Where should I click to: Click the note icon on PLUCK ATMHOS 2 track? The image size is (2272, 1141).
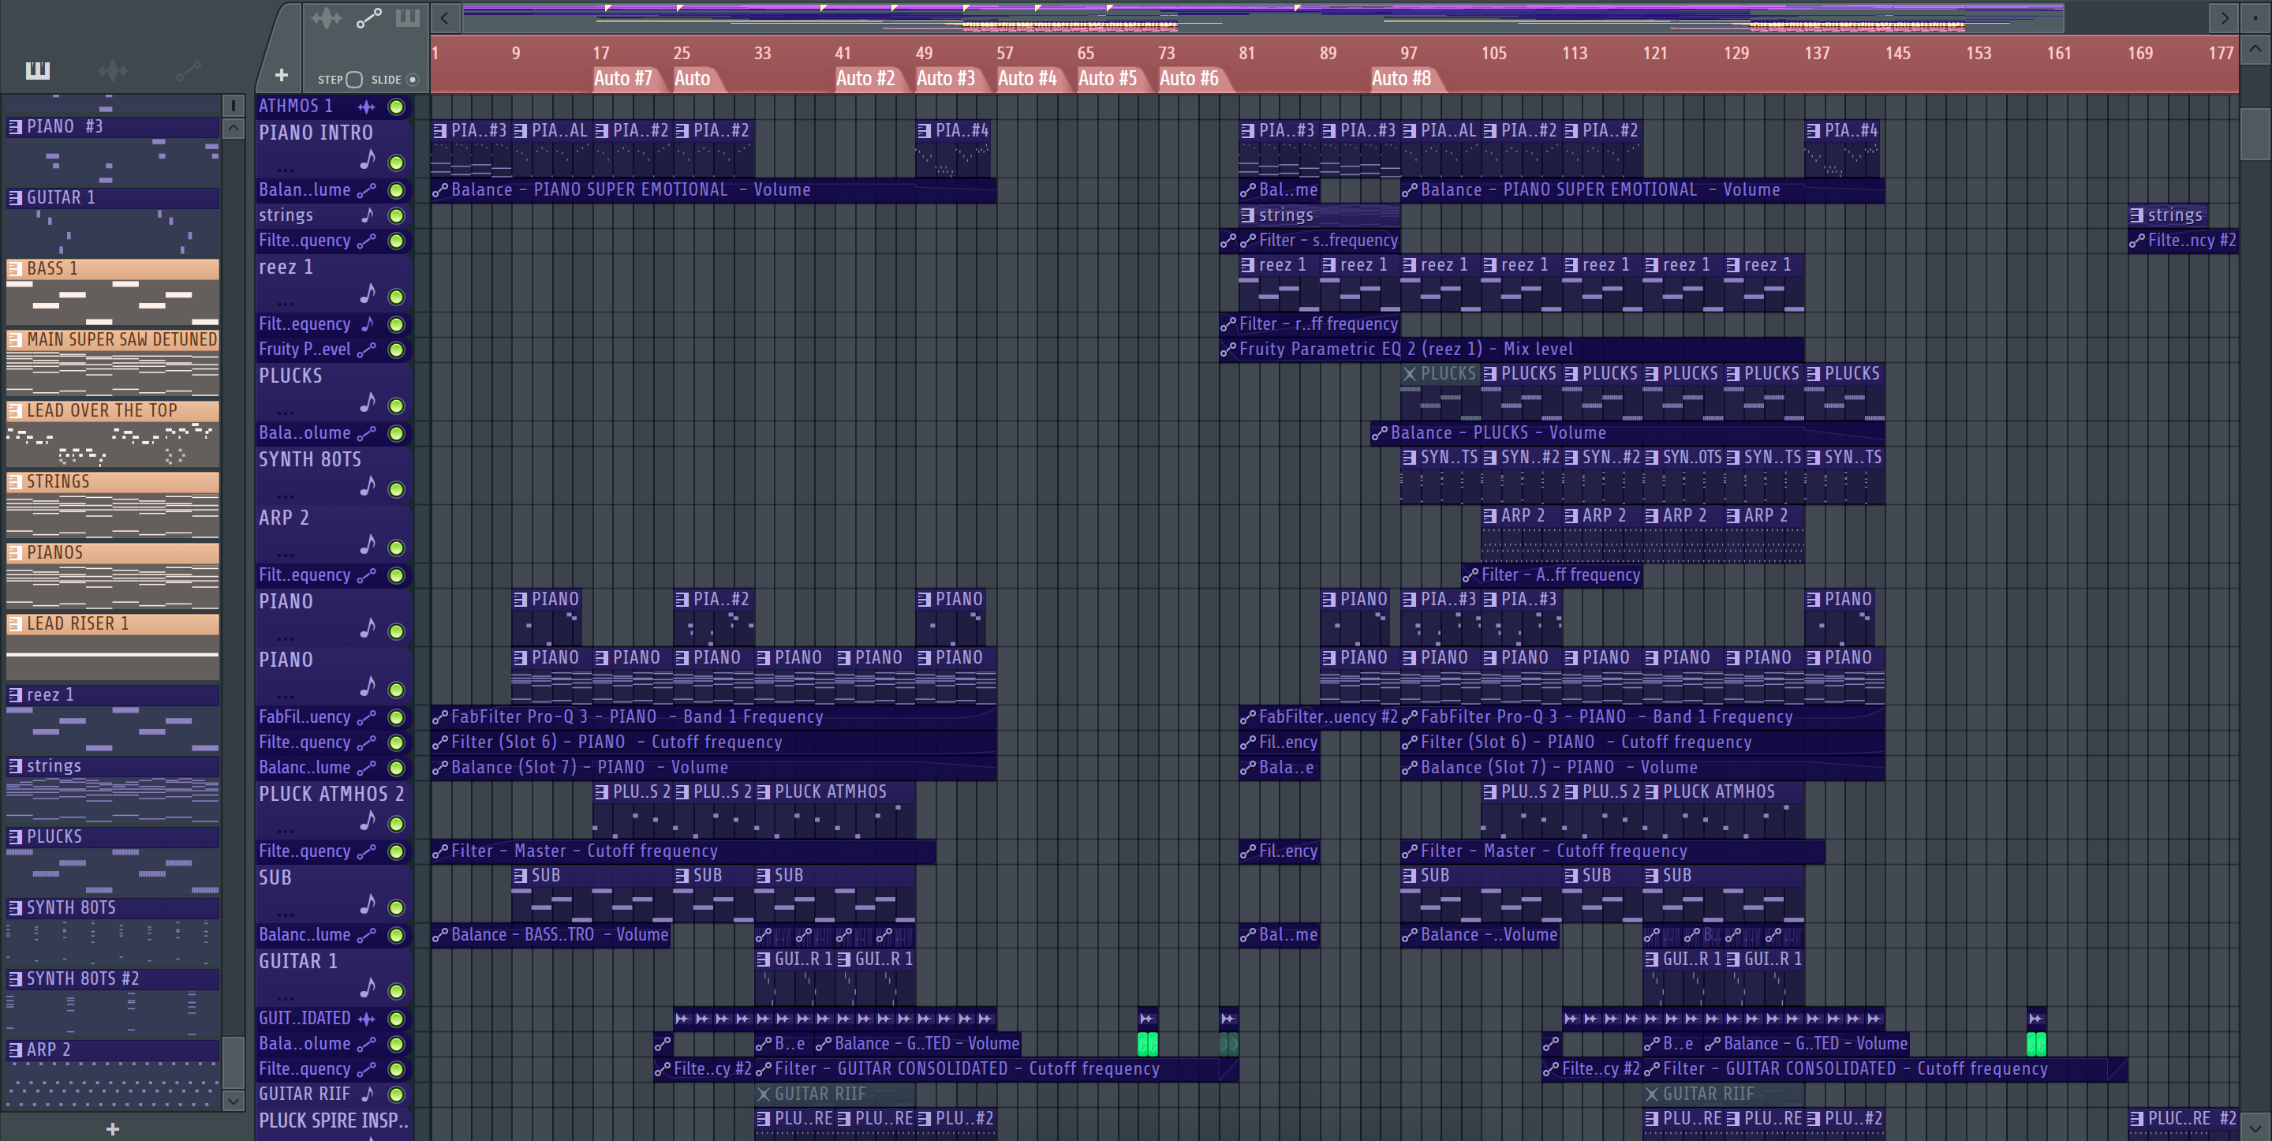pyautogui.click(x=367, y=821)
